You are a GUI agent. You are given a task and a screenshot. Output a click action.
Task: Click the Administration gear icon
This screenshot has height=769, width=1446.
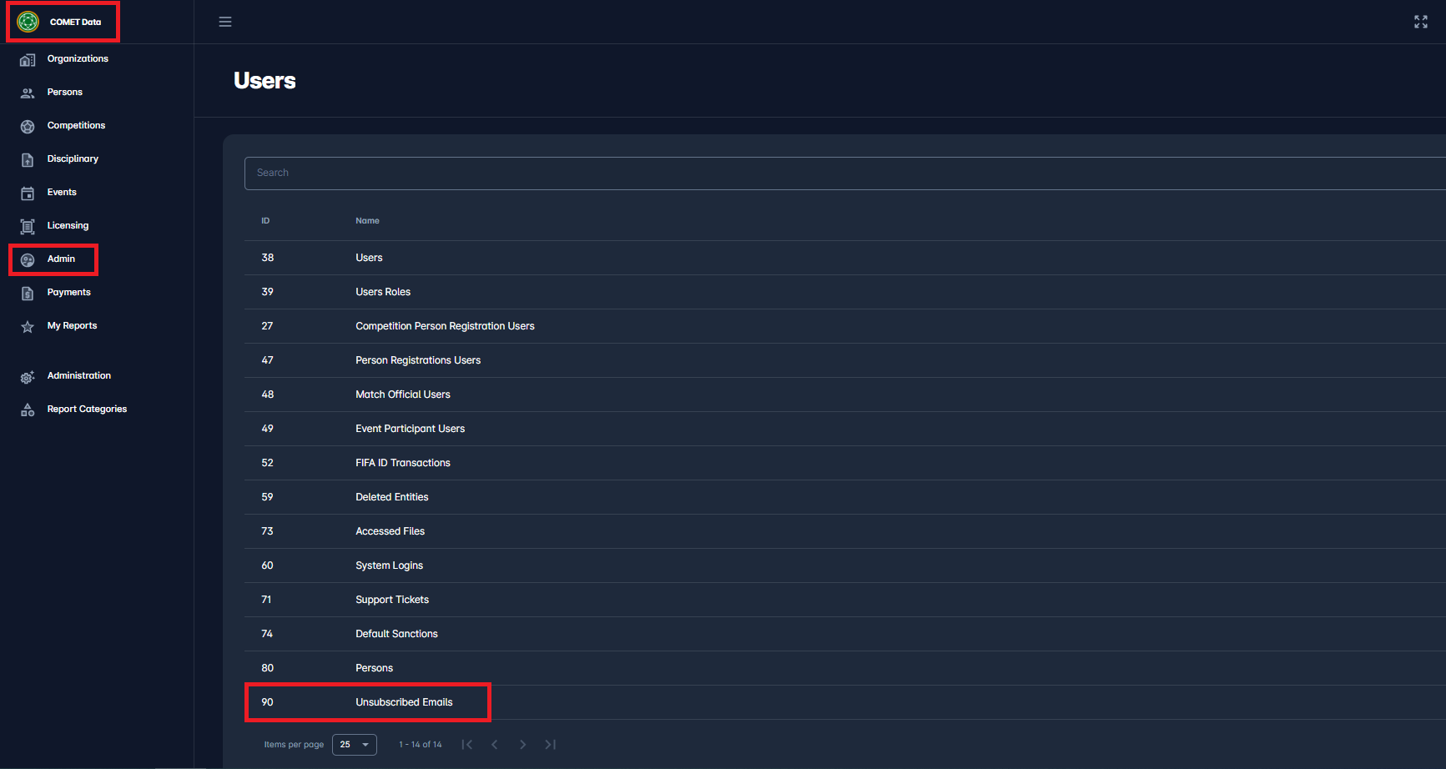click(x=28, y=377)
